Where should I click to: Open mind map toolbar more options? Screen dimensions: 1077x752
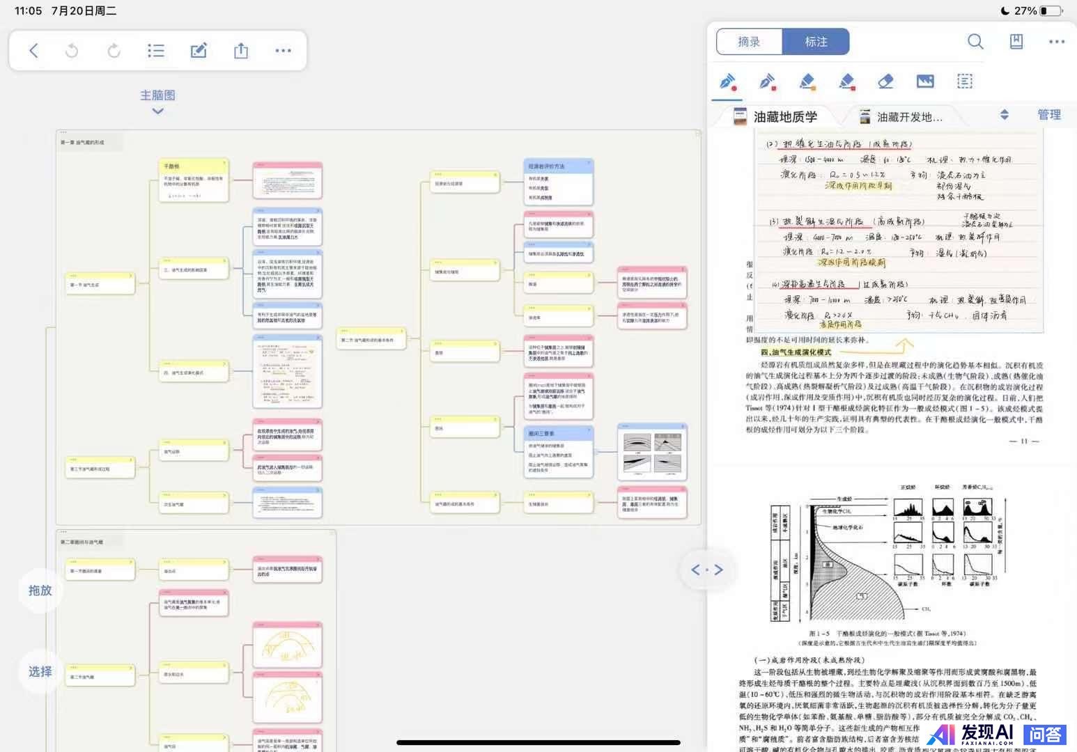(283, 50)
